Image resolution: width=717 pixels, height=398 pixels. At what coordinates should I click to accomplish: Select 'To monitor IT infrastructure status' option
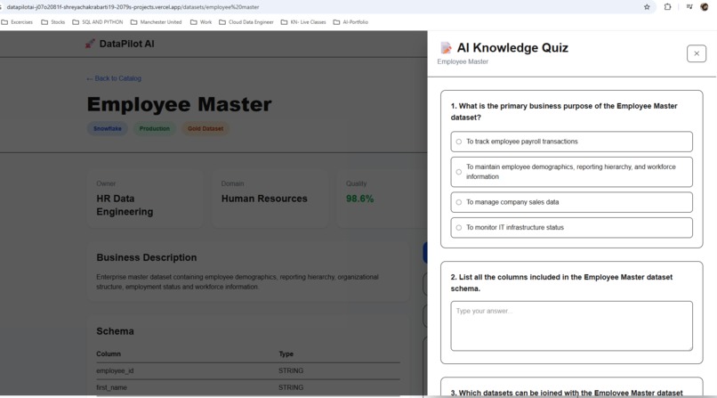click(x=572, y=228)
